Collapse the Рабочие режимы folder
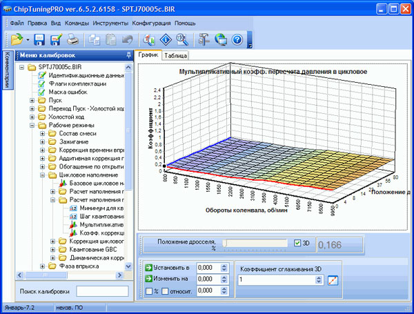The image size is (414, 314). point(32,126)
